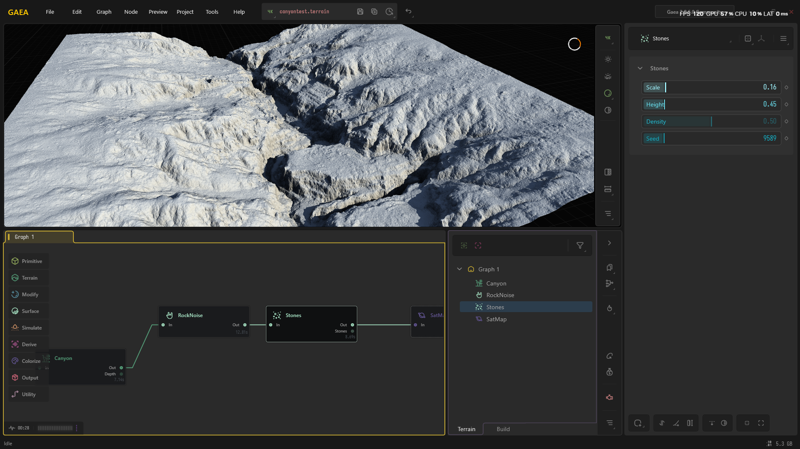This screenshot has height=449, width=800.
Task: Toggle keyframe diamond next to Scale
Action: coord(787,87)
